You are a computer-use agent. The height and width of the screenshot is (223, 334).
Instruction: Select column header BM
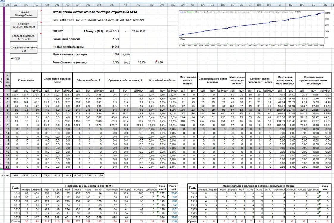325,5
